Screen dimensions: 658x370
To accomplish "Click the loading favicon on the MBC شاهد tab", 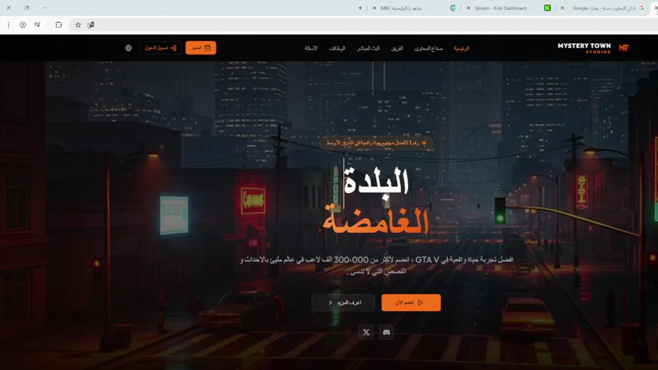I will (x=453, y=8).
